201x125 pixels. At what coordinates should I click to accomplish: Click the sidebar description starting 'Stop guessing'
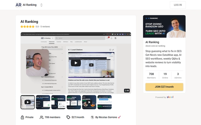[x=164, y=59]
